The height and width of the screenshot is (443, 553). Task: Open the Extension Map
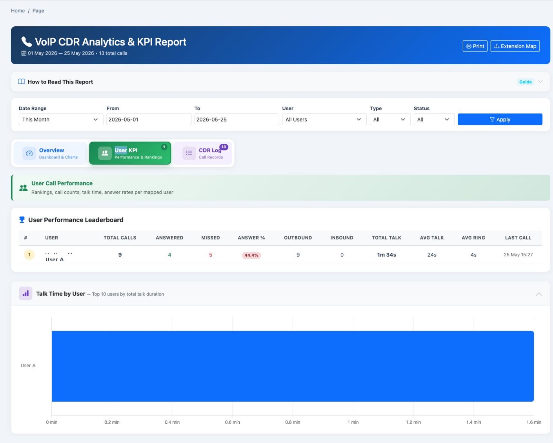click(x=515, y=46)
